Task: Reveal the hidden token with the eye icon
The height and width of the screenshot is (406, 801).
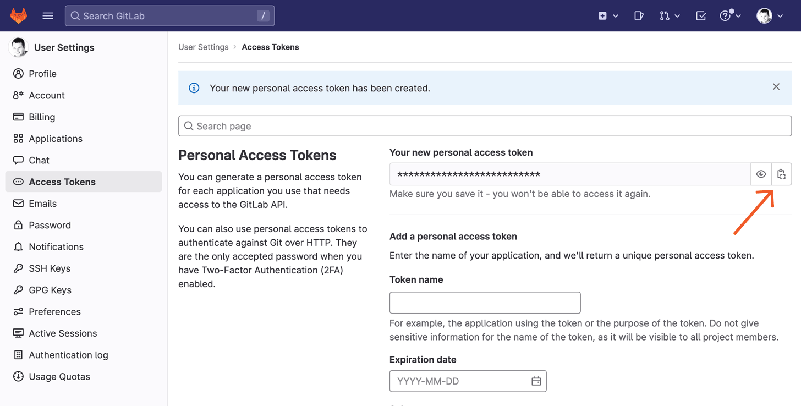Action: 761,174
